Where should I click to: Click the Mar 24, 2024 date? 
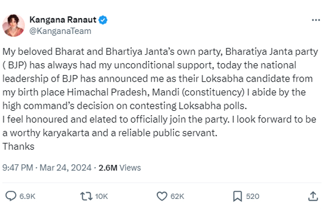point(65,168)
